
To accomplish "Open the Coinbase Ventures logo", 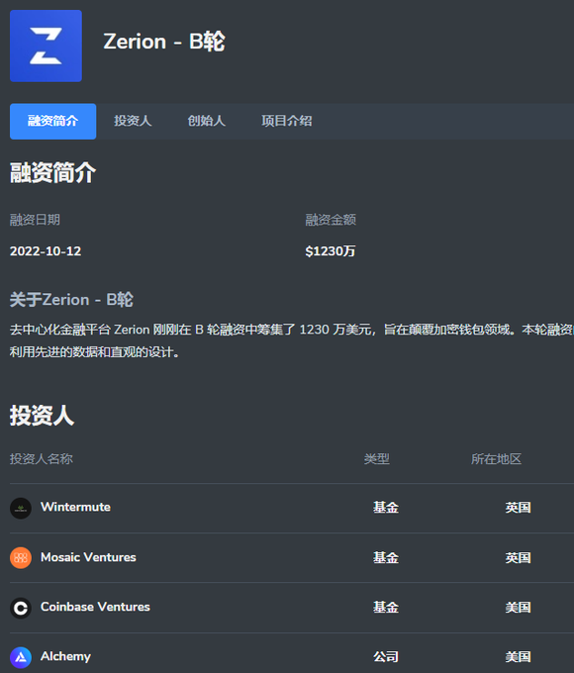I will coord(21,608).
